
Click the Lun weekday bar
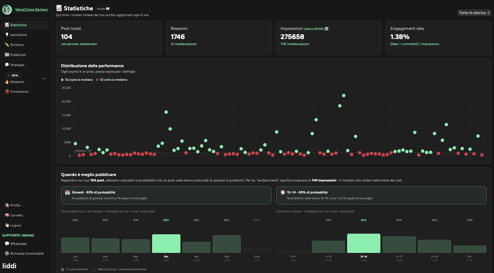click(x=75, y=245)
